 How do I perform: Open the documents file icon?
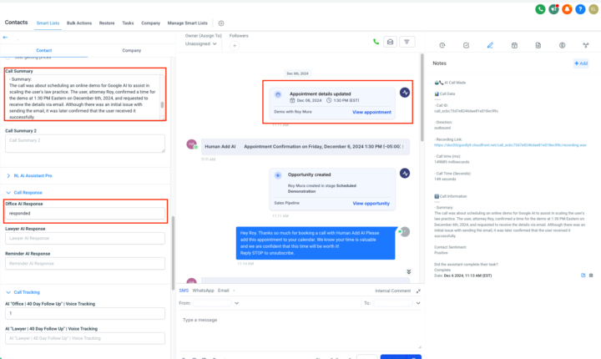tap(538, 45)
